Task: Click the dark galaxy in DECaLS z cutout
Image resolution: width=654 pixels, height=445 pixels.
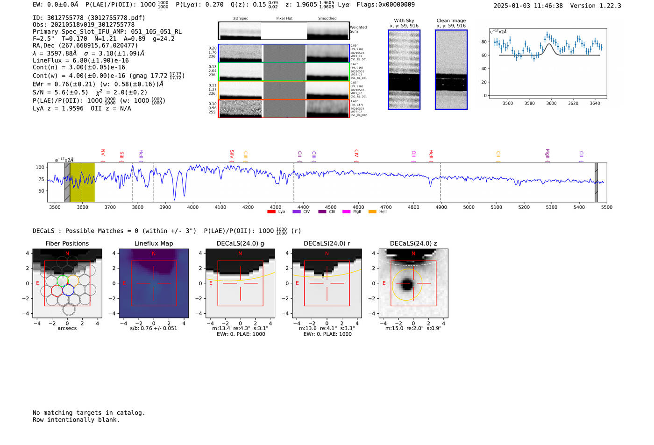Action: pyautogui.click(x=407, y=284)
